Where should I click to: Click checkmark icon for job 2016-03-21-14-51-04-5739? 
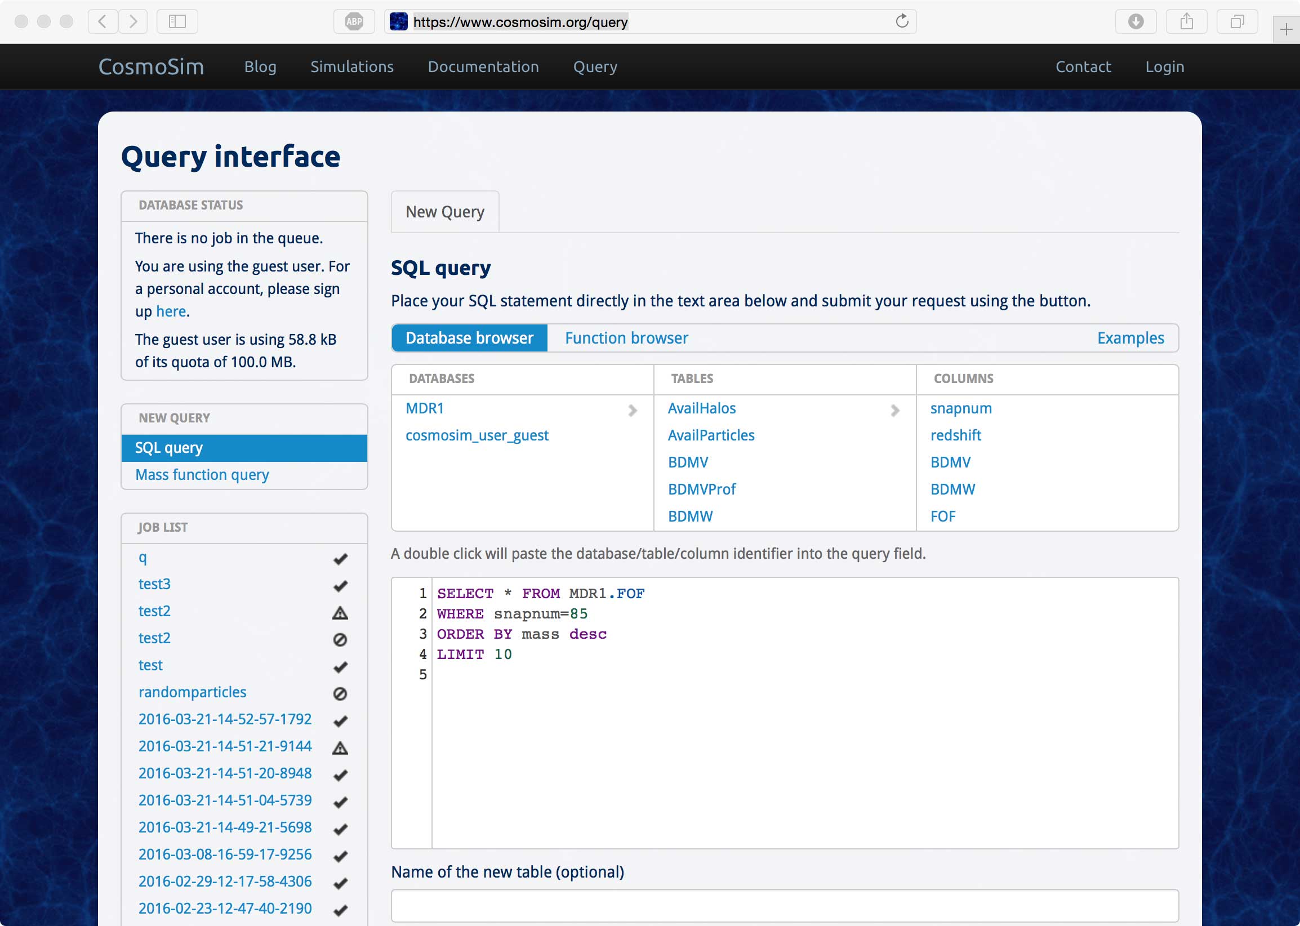point(340,802)
